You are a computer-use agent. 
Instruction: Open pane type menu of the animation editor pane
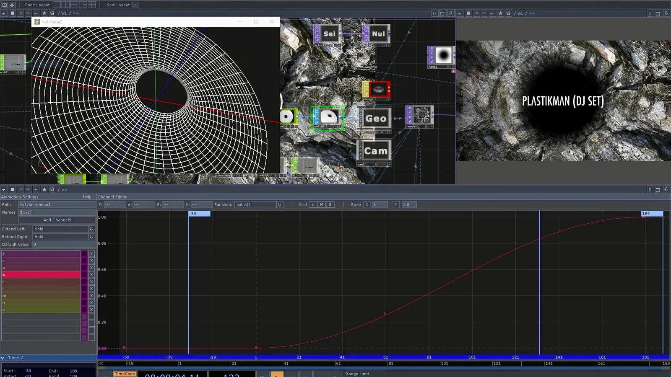coord(4,189)
